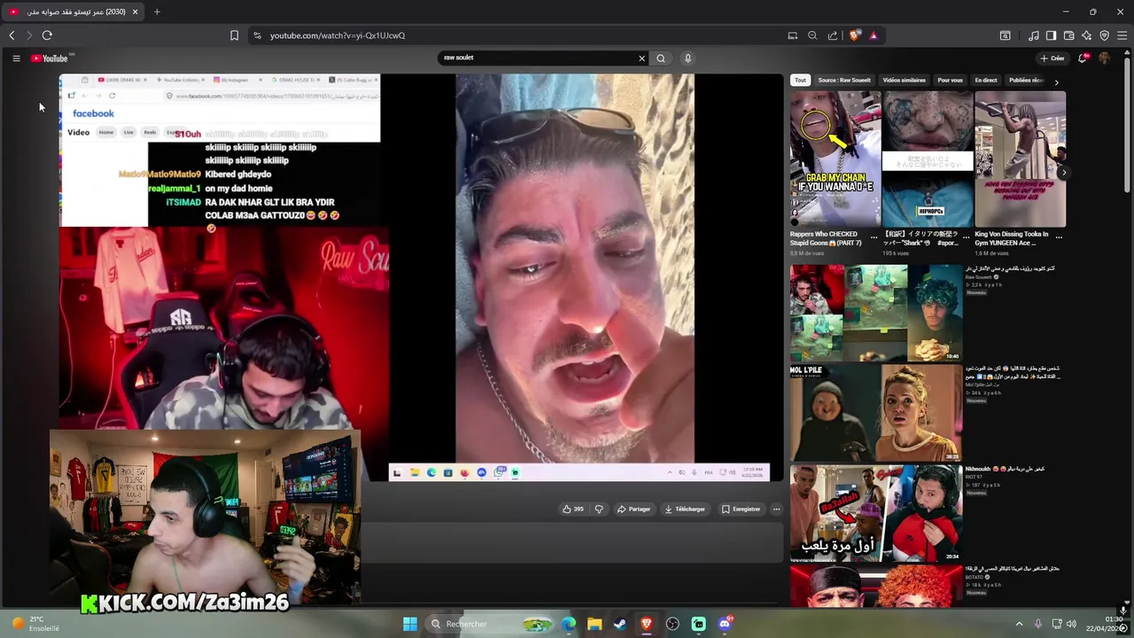Select the Tout filter chip
The image size is (1134, 638).
click(800, 80)
